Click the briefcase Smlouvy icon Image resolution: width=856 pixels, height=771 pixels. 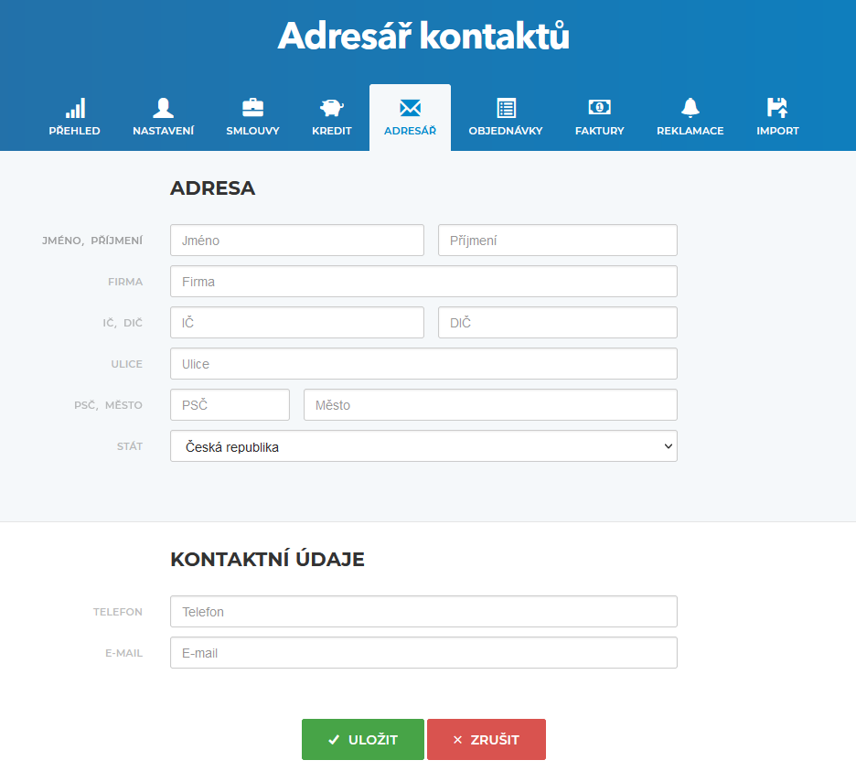pyautogui.click(x=252, y=108)
